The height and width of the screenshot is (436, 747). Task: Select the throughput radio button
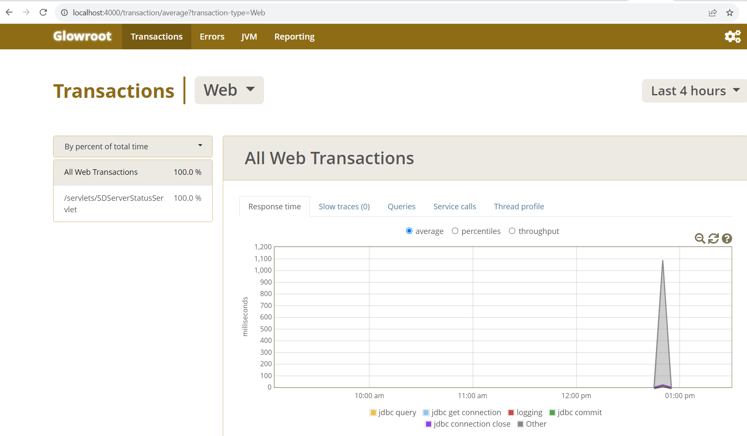click(x=512, y=231)
